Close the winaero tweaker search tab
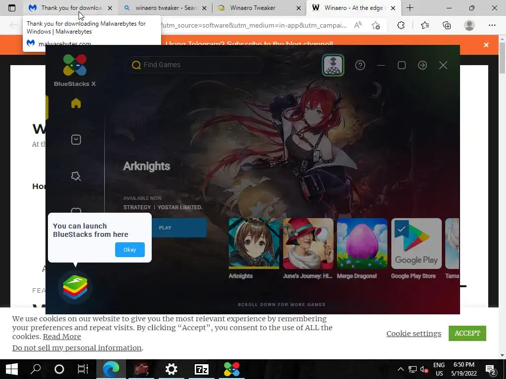506x379 pixels. [x=204, y=8]
